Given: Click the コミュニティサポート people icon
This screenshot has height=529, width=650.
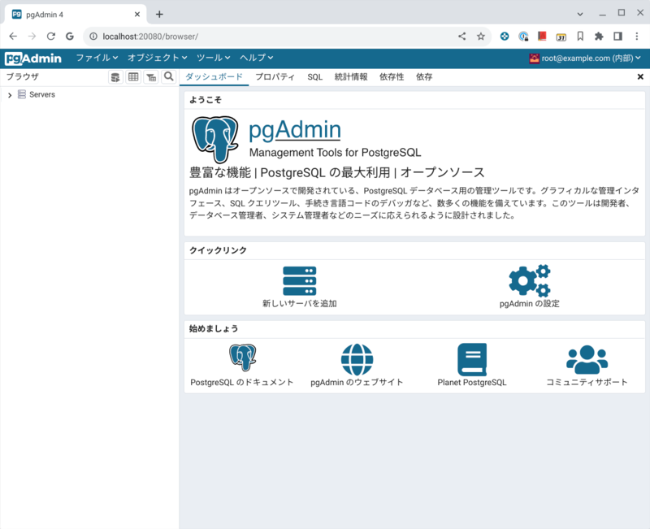Looking at the screenshot, I should tap(585, 359).
